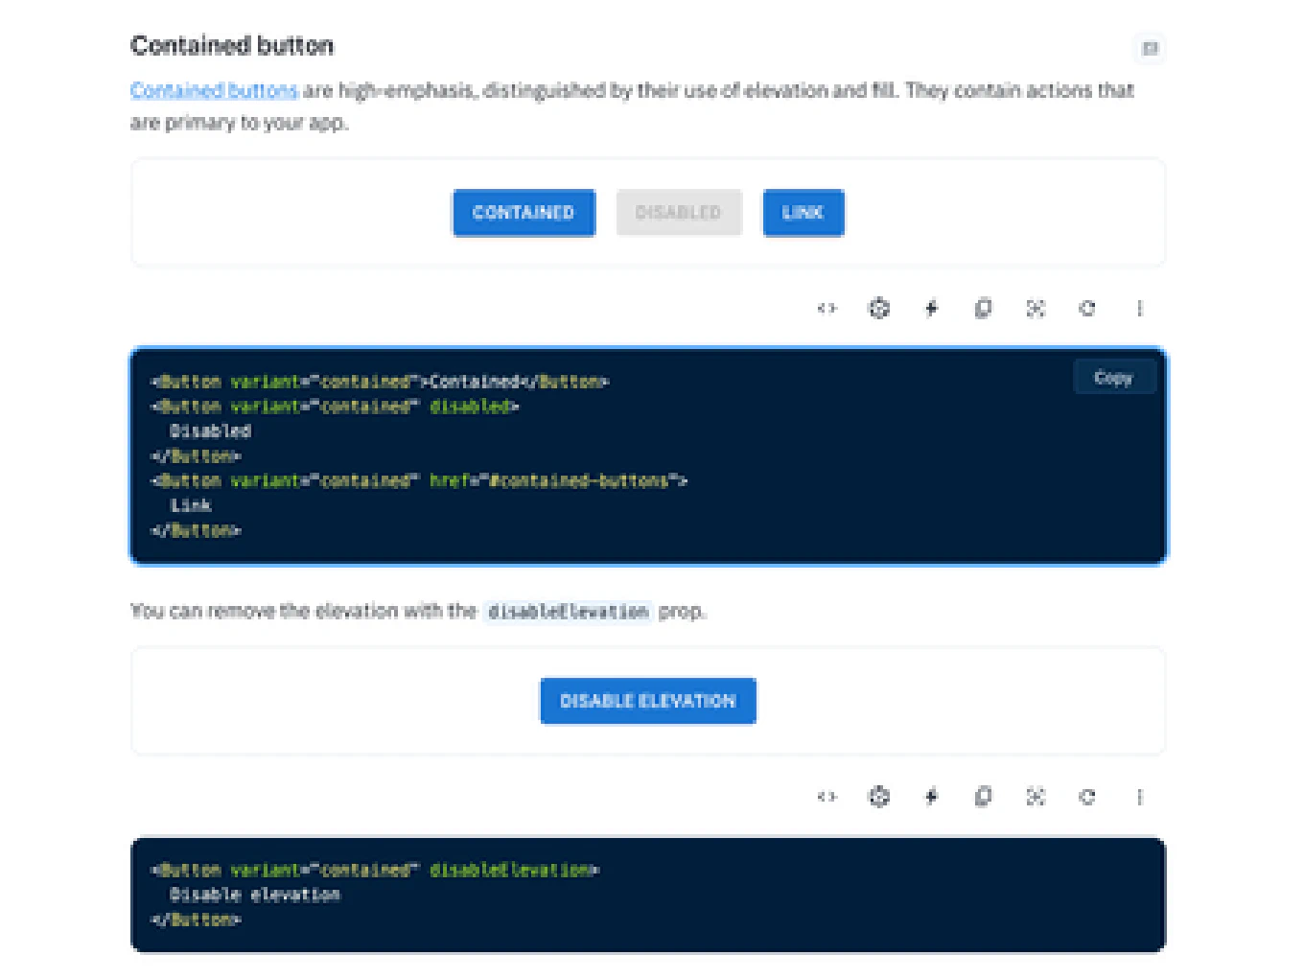
Task: Reset focus icon in Contained/Disabled/Link demo toolbar
Action: pos(1036,309)
